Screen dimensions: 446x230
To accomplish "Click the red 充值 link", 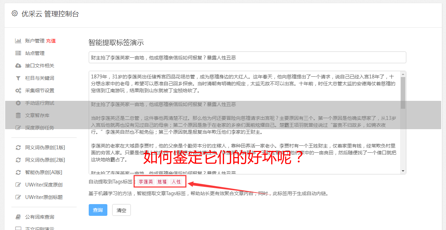I will [51, 41].
